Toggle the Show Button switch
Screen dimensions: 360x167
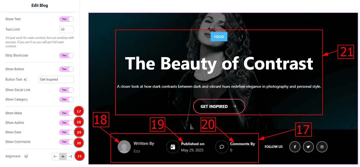pyautogui.click(x=66, y=69)
